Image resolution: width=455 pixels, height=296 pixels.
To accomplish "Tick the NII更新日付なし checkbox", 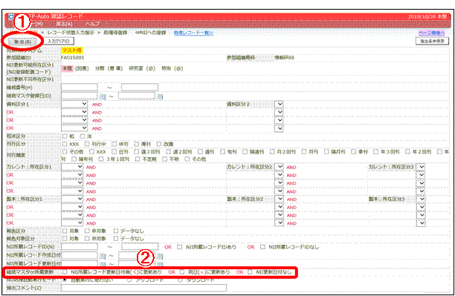I will (x=250, y=272).
